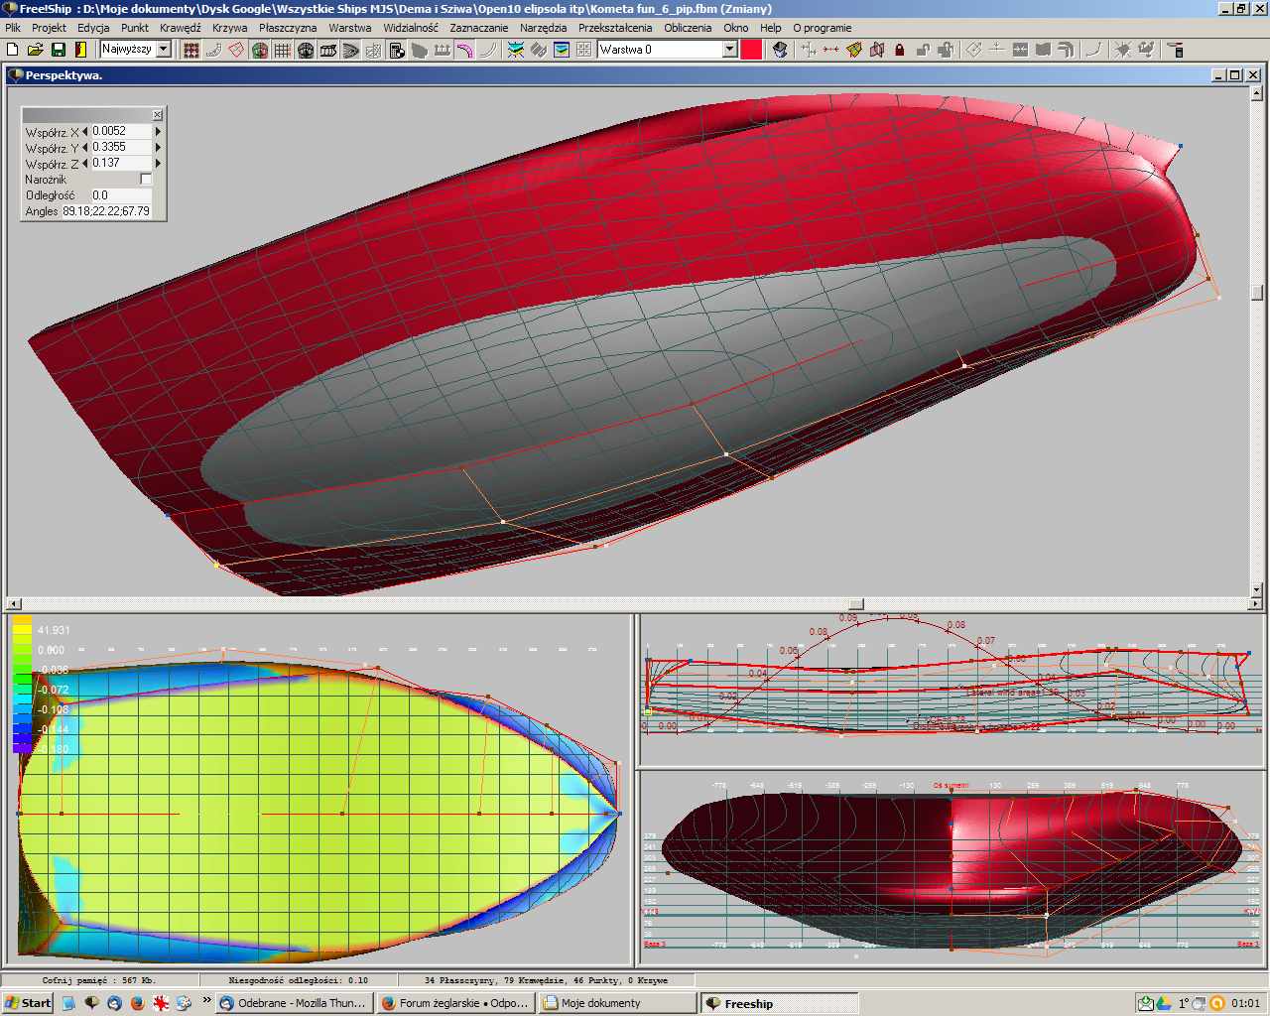Viewport: 1270px width, 1016px height.
Task: Open the Krawędź menu
Action: coord(180,28)
